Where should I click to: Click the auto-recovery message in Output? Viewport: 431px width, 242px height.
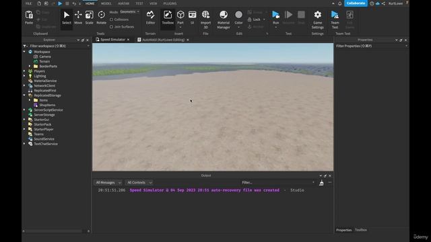point(204,190)
